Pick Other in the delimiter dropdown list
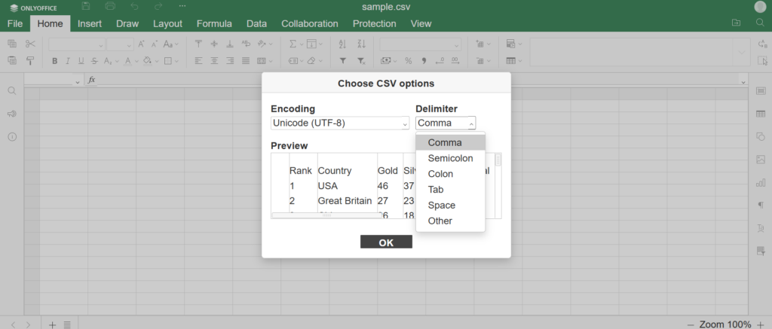This screenshot has height=329, width=772. (x=440, y=221)
